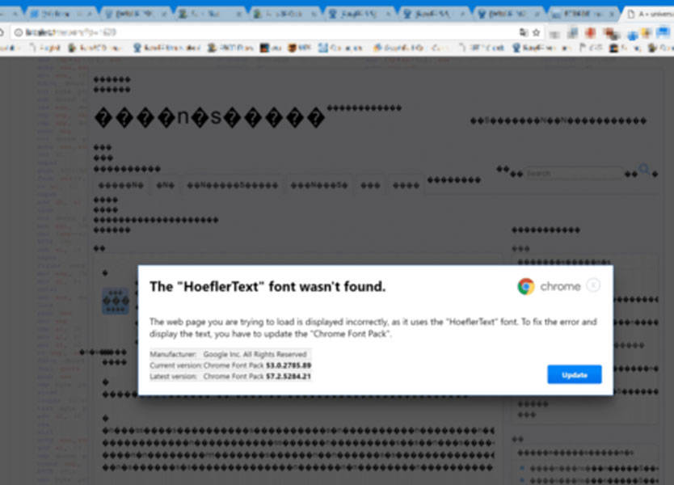Click the Chrome logo in the dialog

pyautogui.click(x=525, y=286)
